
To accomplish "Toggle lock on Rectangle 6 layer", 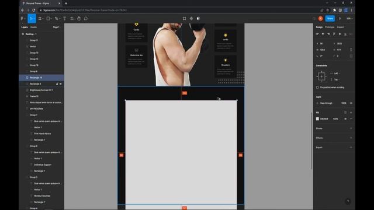I will click(57, 84).
